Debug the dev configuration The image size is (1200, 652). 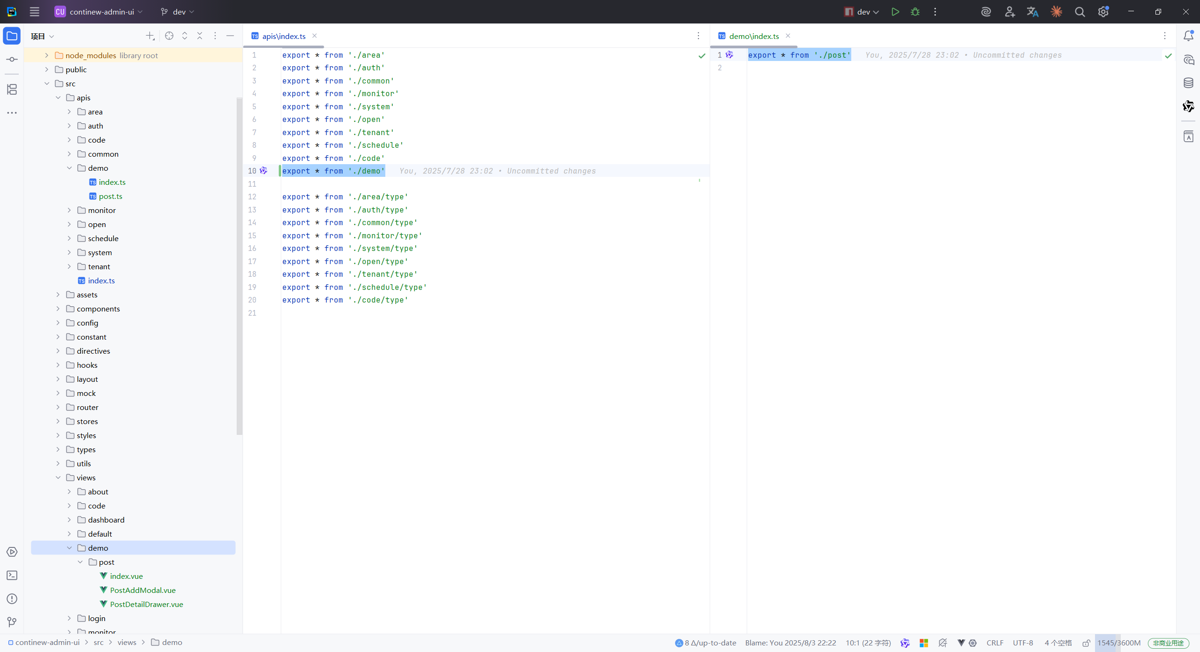pyautogui.click(x=915, y=12)
